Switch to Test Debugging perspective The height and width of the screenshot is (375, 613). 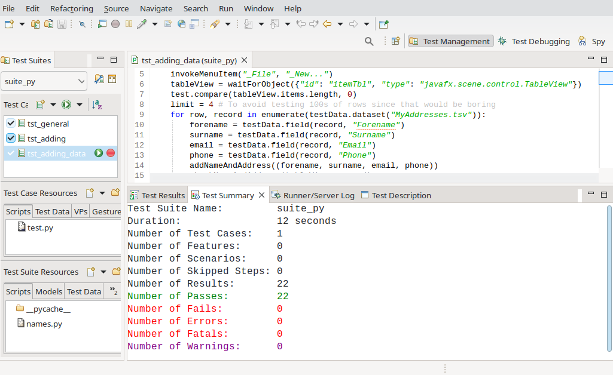click(533, 41)
